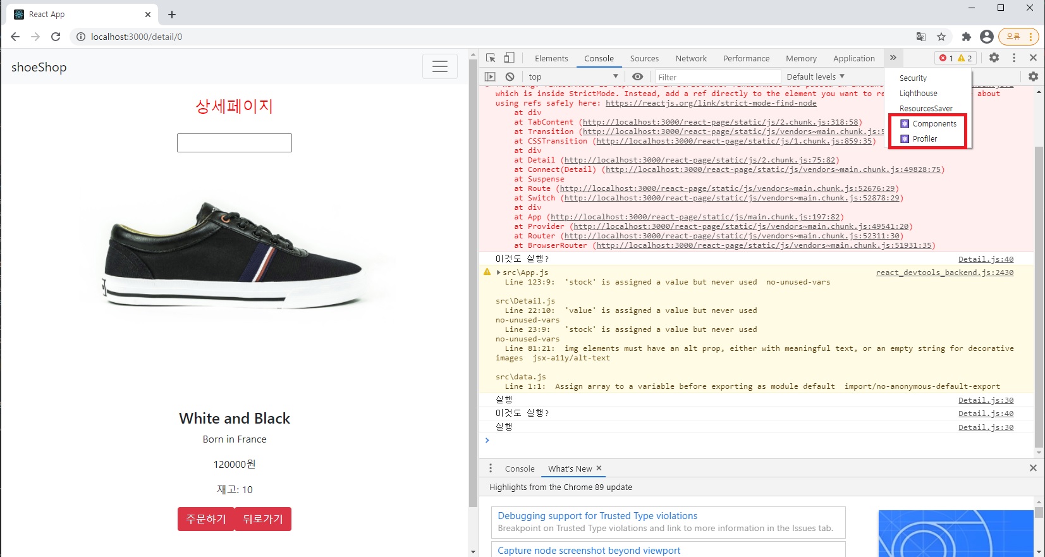The image size is (1045, 557).
Task: Choose Lighthouse in the overflow menu
Action: (x=929, y=94)
